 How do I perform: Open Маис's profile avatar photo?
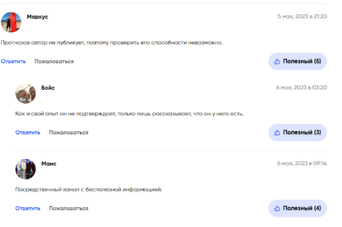tap(26, 169)
